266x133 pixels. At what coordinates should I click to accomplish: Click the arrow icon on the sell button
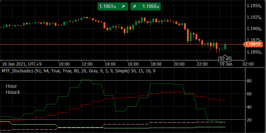[x=123, y=6]
